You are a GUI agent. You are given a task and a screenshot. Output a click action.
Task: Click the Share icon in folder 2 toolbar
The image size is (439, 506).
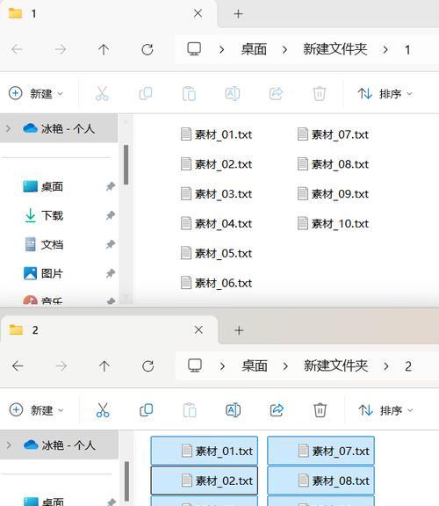[x=277, y=410]
